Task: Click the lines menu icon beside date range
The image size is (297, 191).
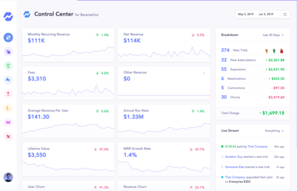Action: (x=285, y=14)
